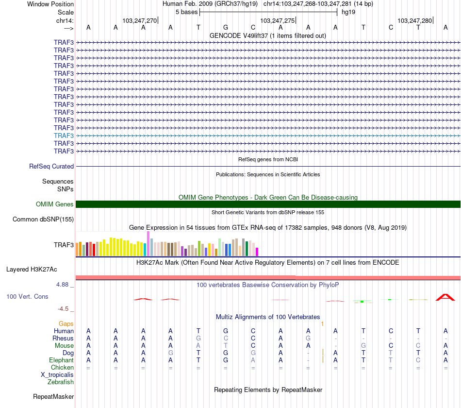Viewport: 461px width, 408px height.
Task: Open the GTEx 'Gene Expression in 54 tissues' title
Action: (268, 227)
